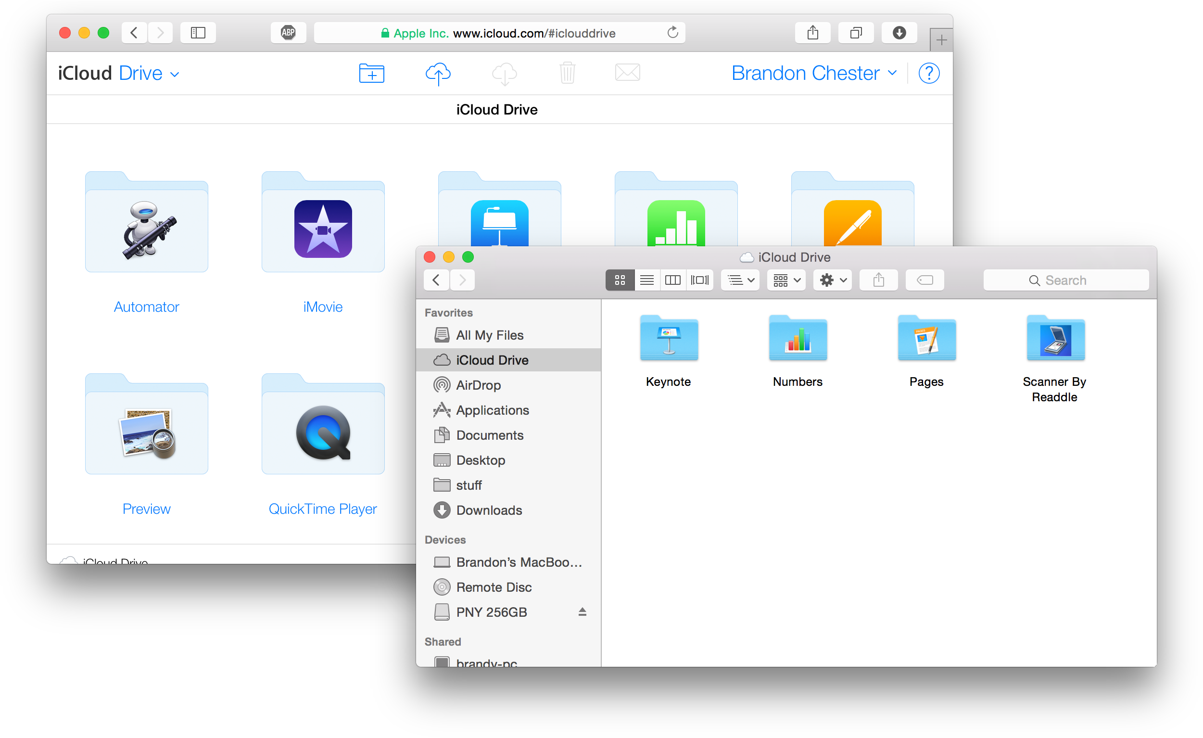Open the Finder list-style options dropdown
Viewport: 1203px width, 738px height.
(740, 280)
